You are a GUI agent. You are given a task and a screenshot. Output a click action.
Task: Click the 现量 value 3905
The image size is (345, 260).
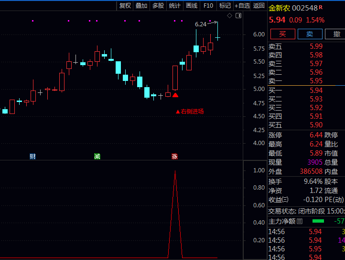tap(315, 162)
